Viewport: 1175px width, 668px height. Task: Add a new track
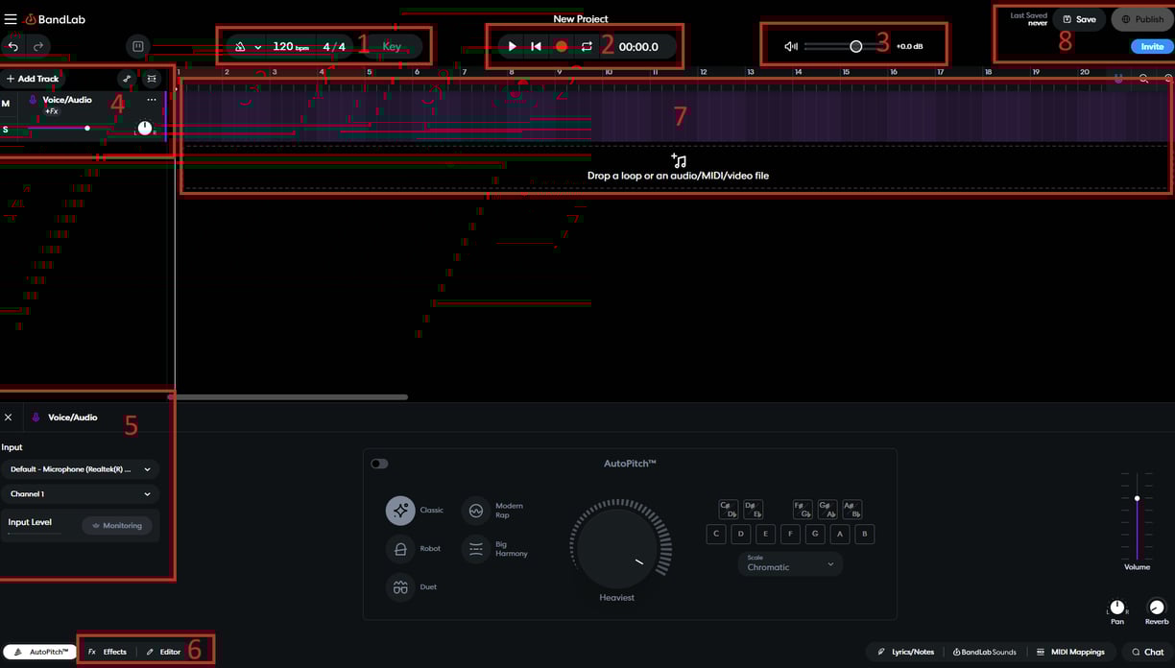(33, 79)
